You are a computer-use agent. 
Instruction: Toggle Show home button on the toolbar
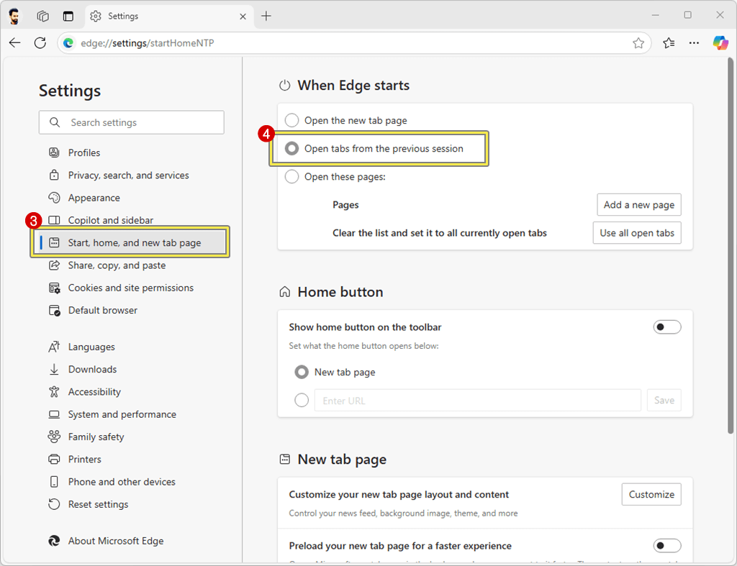[x=667, y=327]
